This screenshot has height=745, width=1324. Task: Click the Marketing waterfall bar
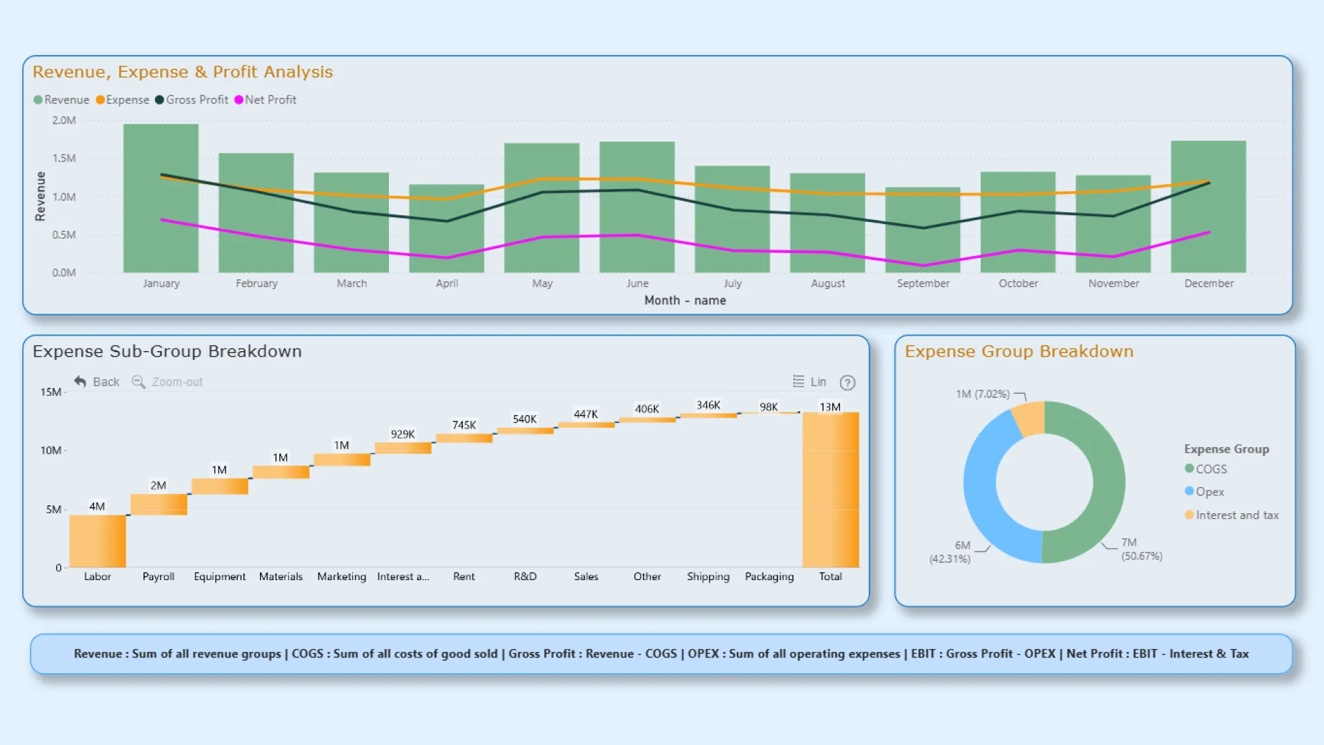[342, 459]
